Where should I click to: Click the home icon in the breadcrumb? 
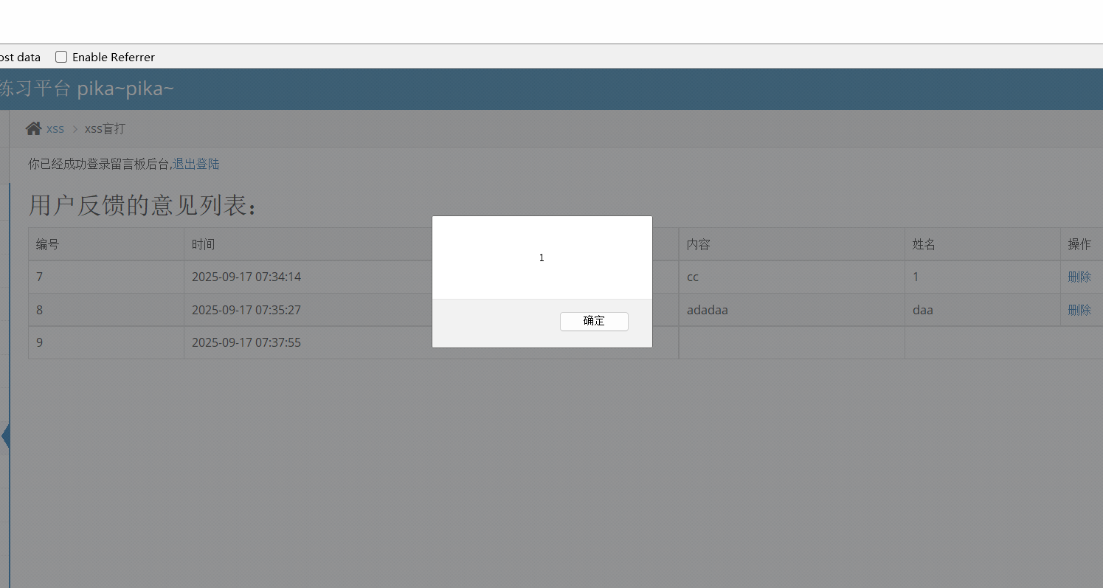click(x=33, y=128)
